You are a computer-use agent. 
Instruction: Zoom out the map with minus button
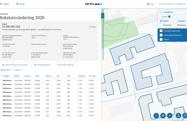[156, 115]
